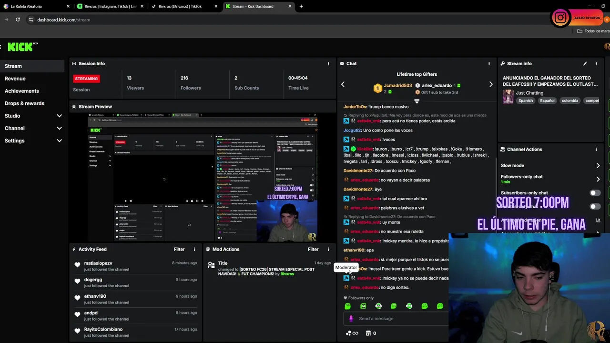
Task: Show next lifetime top gifter
Action: 491,84
